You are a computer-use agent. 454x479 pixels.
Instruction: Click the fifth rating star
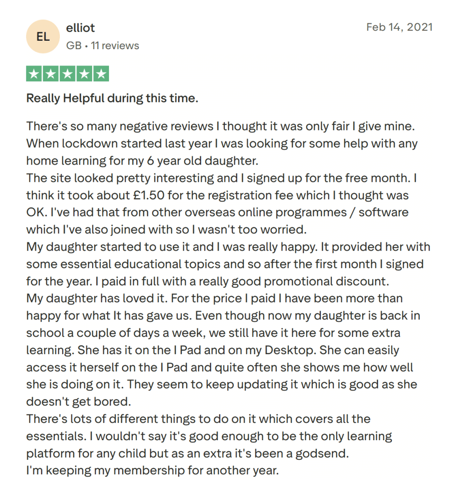point(101,74)
